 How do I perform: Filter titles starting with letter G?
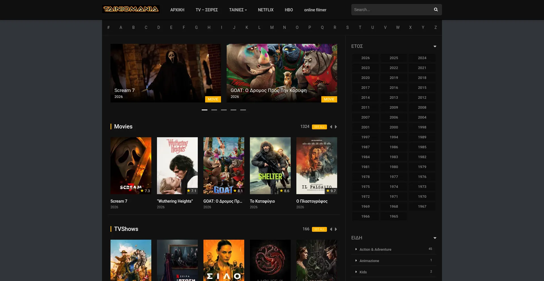[196, 27]
